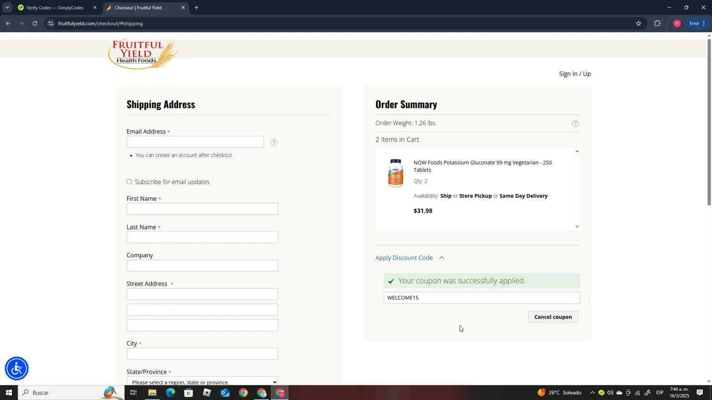Click the Potassium Gluconate bottle thumbnail
Screen dimensions: 712x400
(x=395, y=173)
